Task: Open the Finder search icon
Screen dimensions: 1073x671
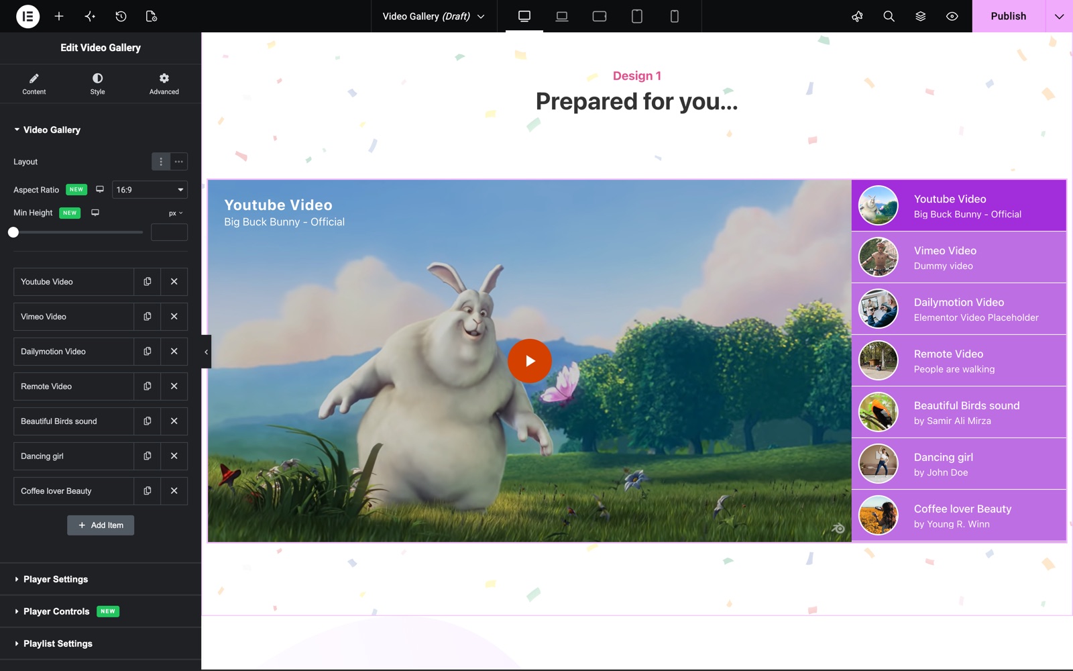Action: tap(889, 16)
